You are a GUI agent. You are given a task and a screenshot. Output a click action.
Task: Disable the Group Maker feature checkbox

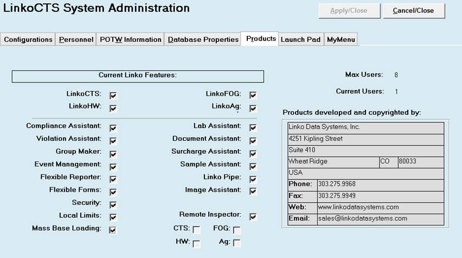click(113, 154)
